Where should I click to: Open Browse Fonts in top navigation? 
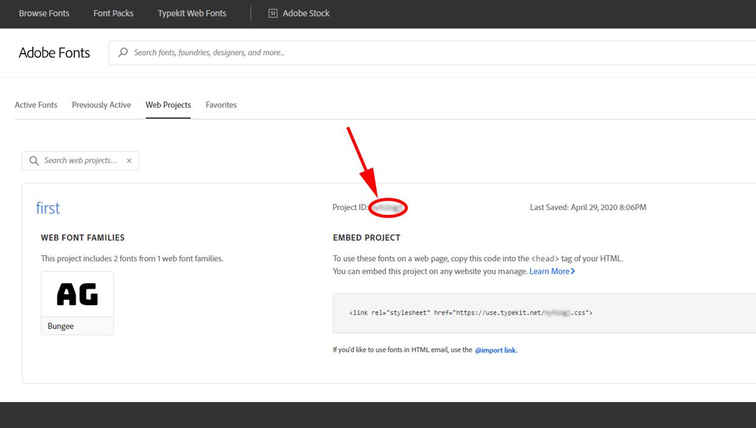[x=44, y=13]
